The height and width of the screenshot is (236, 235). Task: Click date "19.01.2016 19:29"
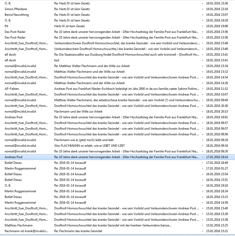pyautogui.click(x=217, y=20)
